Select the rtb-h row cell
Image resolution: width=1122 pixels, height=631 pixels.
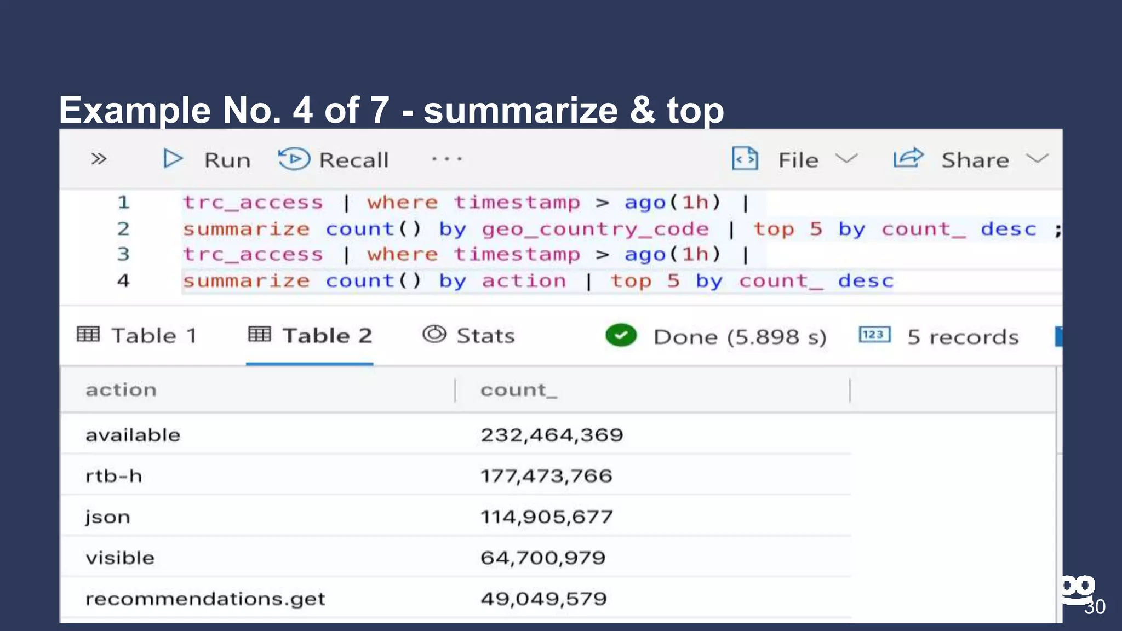[257, 476]
